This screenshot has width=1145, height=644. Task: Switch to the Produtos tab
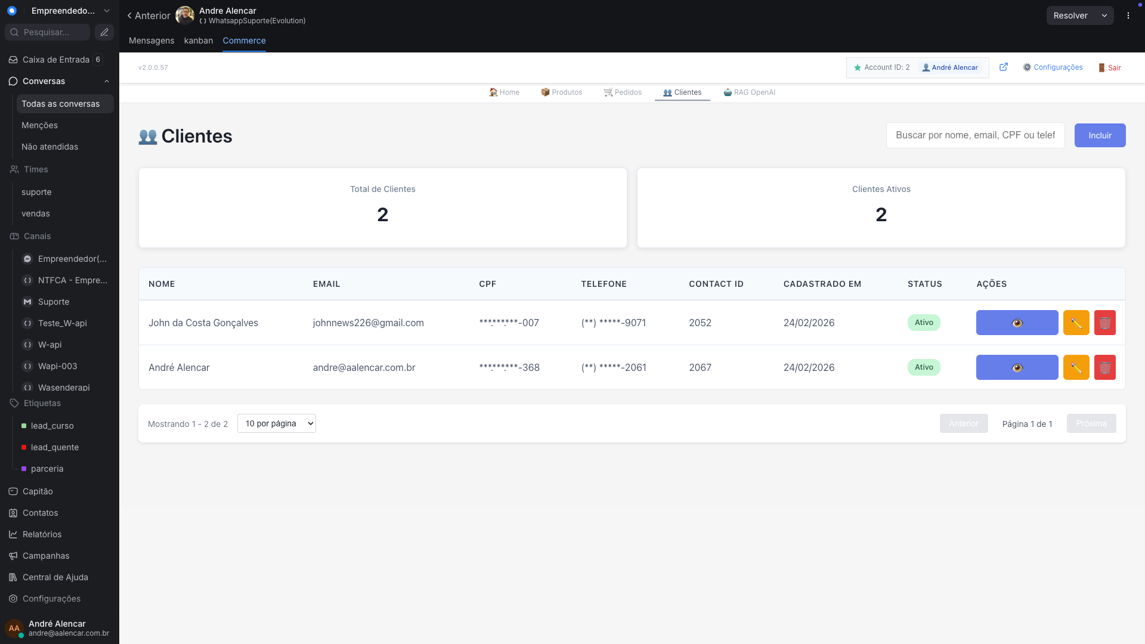[x=561, y=92]
